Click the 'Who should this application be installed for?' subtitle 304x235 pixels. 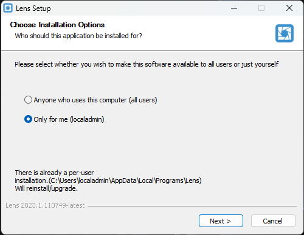(78, 36)
